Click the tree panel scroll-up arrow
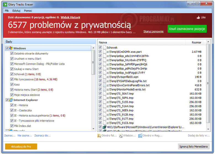The height and width of the screenshot is (154, 215). pyautogui.click(x=93, y=48)
